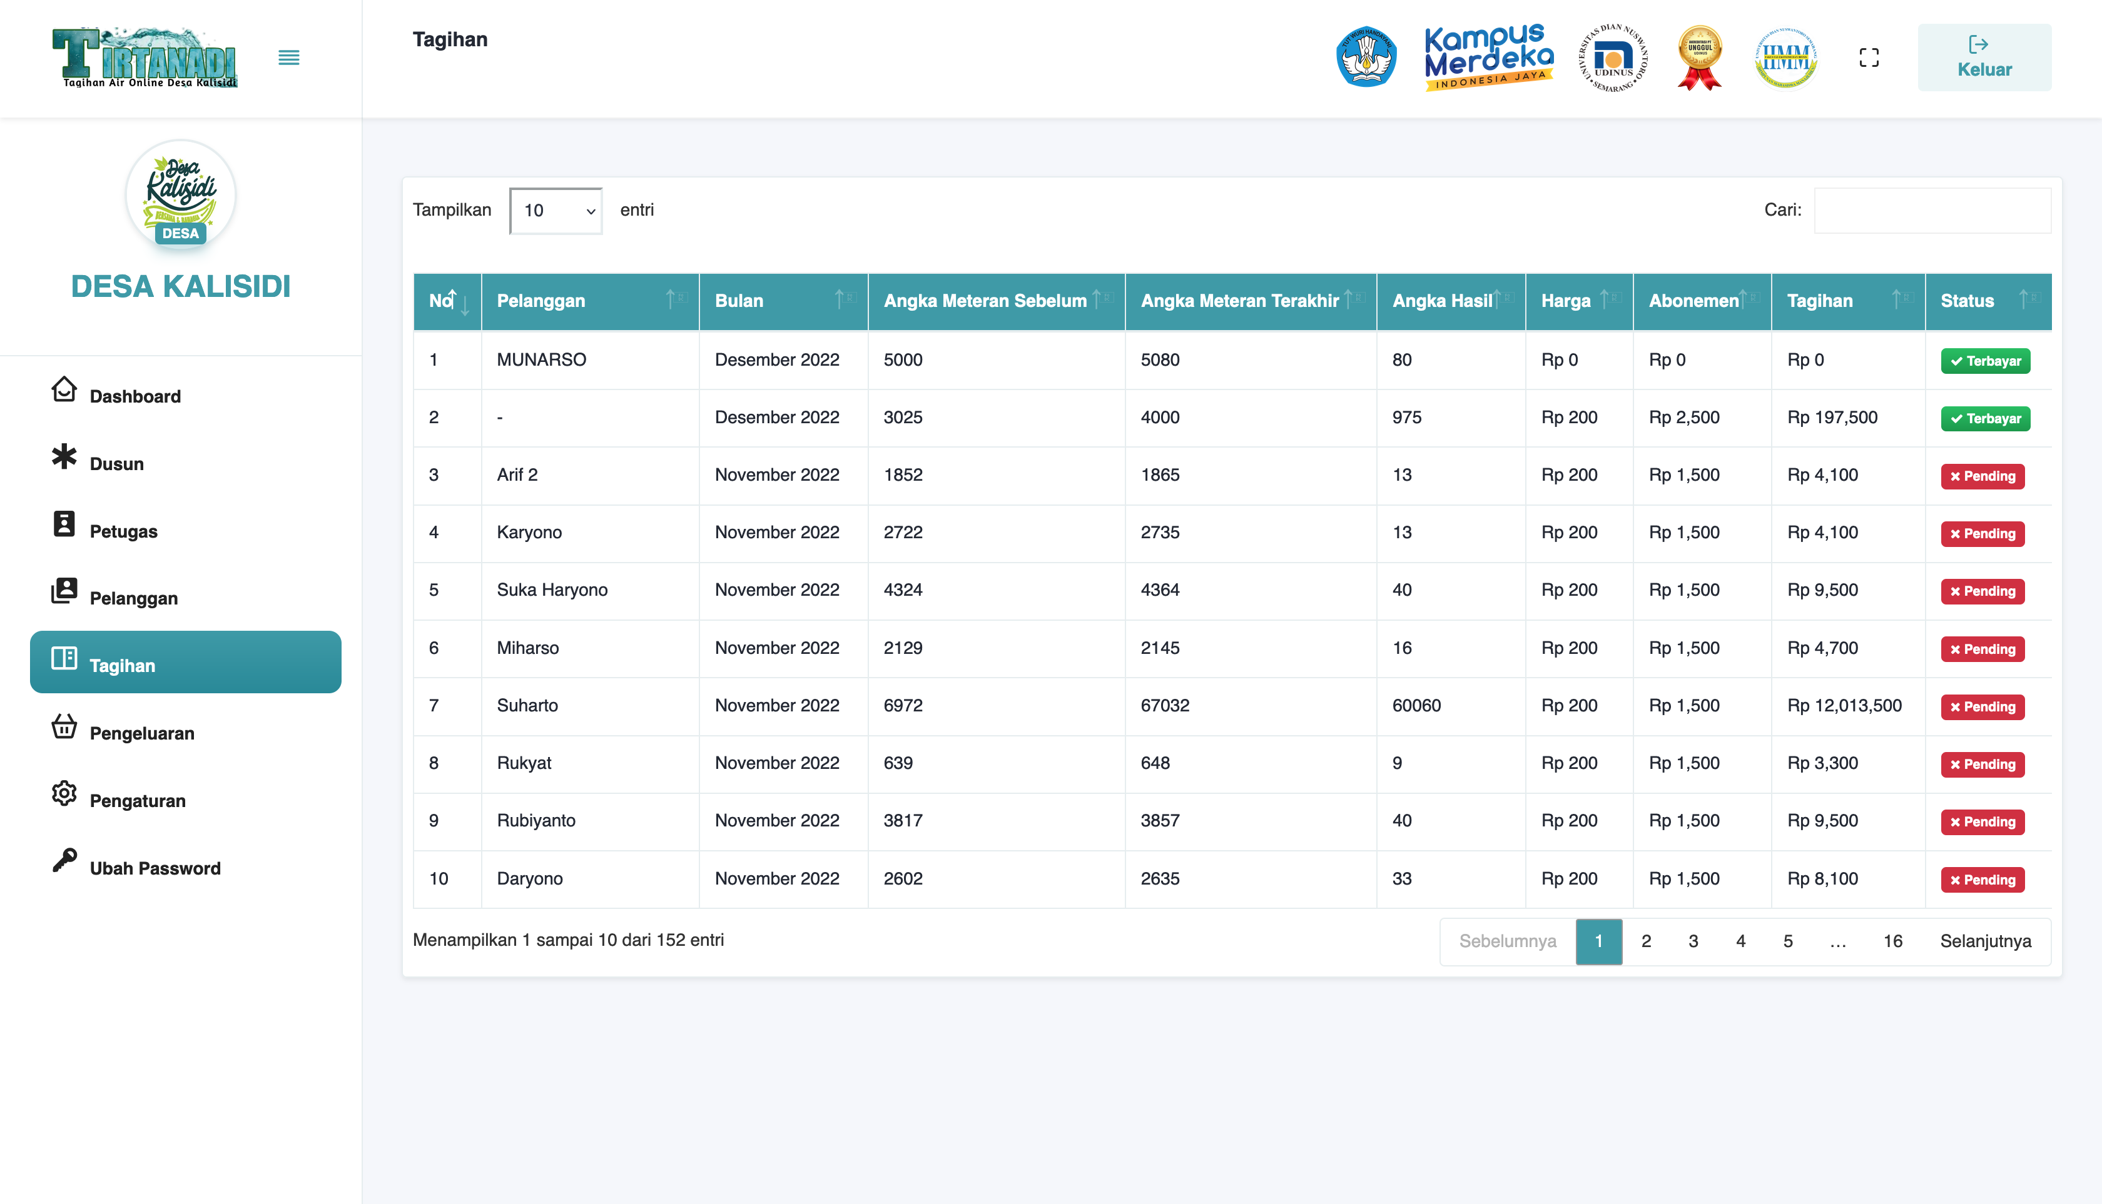2102x1204 pixels.
Task: Focus the Cari search field
Action: click(1931, 210)
